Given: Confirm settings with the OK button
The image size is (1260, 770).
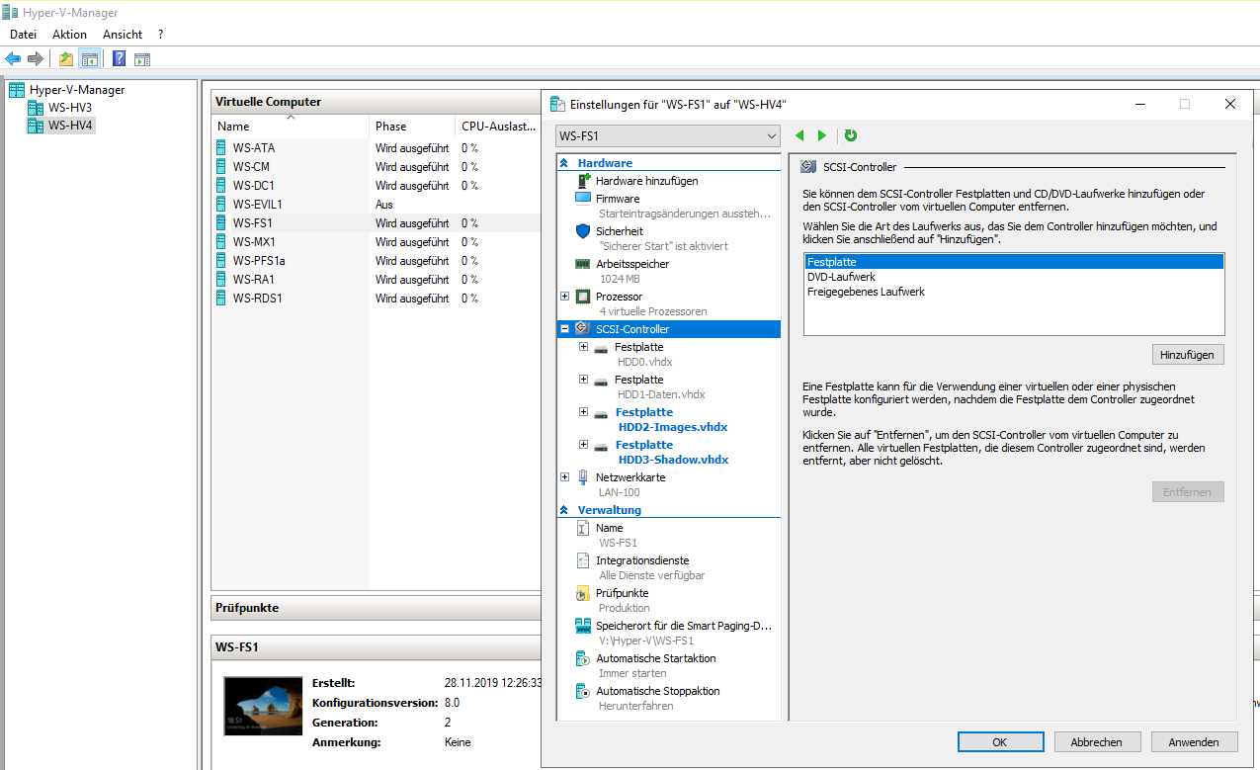Looking at the screenshot, I should click(x=999, y=741).
